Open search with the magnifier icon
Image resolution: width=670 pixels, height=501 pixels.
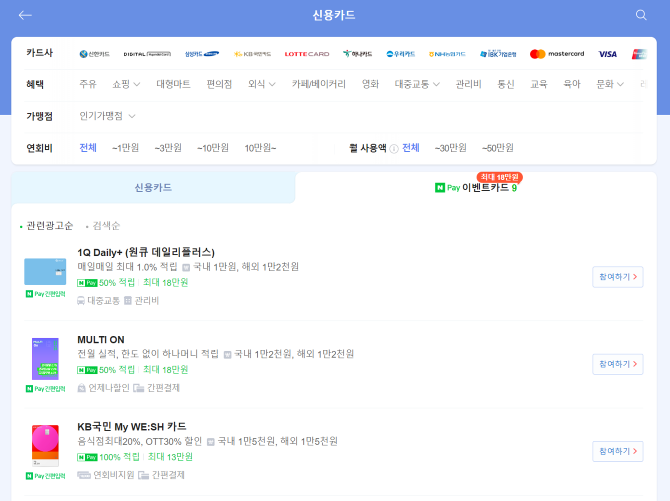tap(641, 15)
